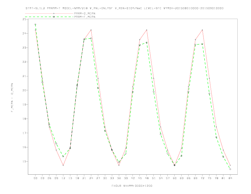Click y-axis tick label 19
251x194 pixels.
(x=24, y=105)
